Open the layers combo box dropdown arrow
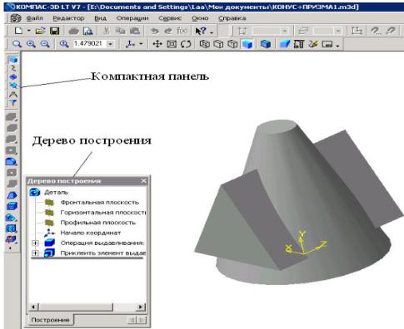 point(337,31)
